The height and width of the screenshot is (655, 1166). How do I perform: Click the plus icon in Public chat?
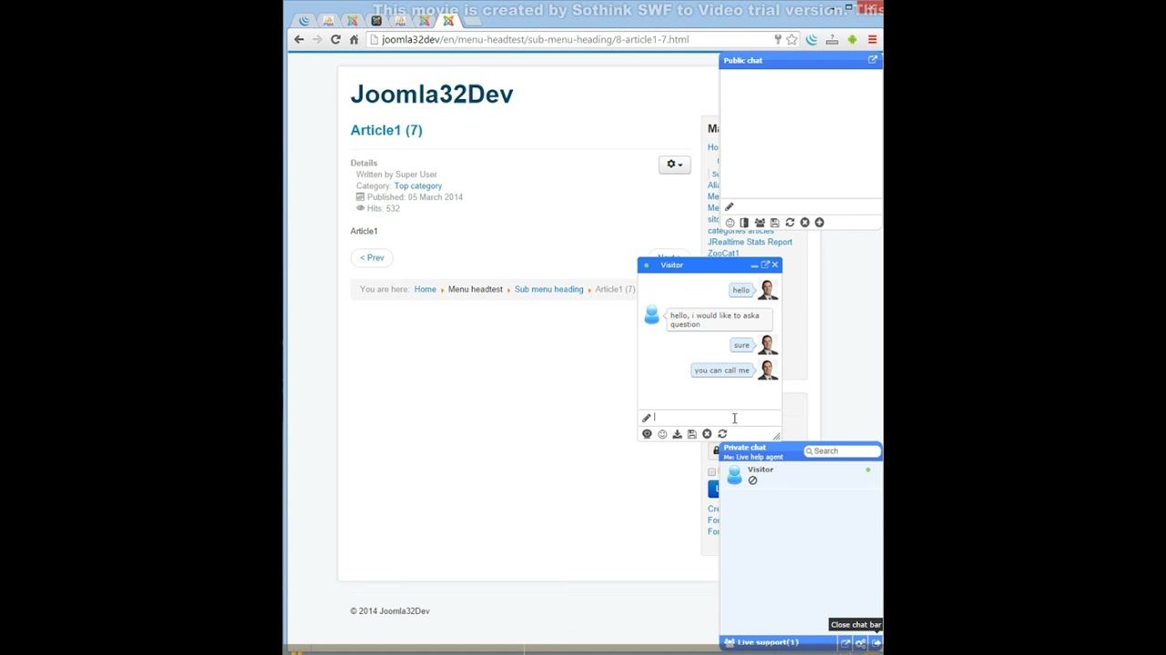(x=819, y=223)
